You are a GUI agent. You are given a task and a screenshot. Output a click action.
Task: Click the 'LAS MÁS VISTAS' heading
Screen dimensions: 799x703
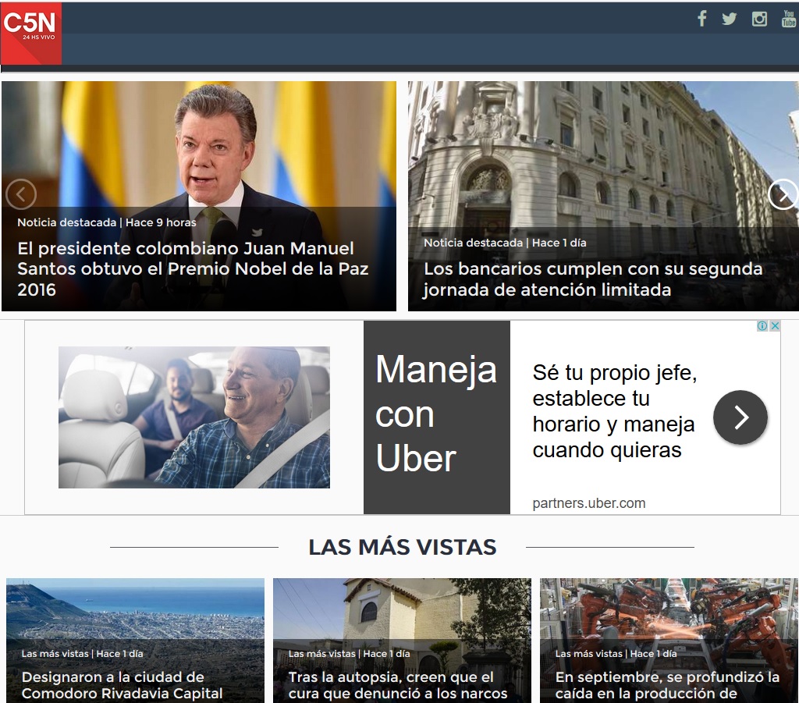tap(402, 547)
